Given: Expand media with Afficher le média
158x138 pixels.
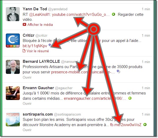Looking at the screenshot, I should pyautogui.click(x=40, y=25).
